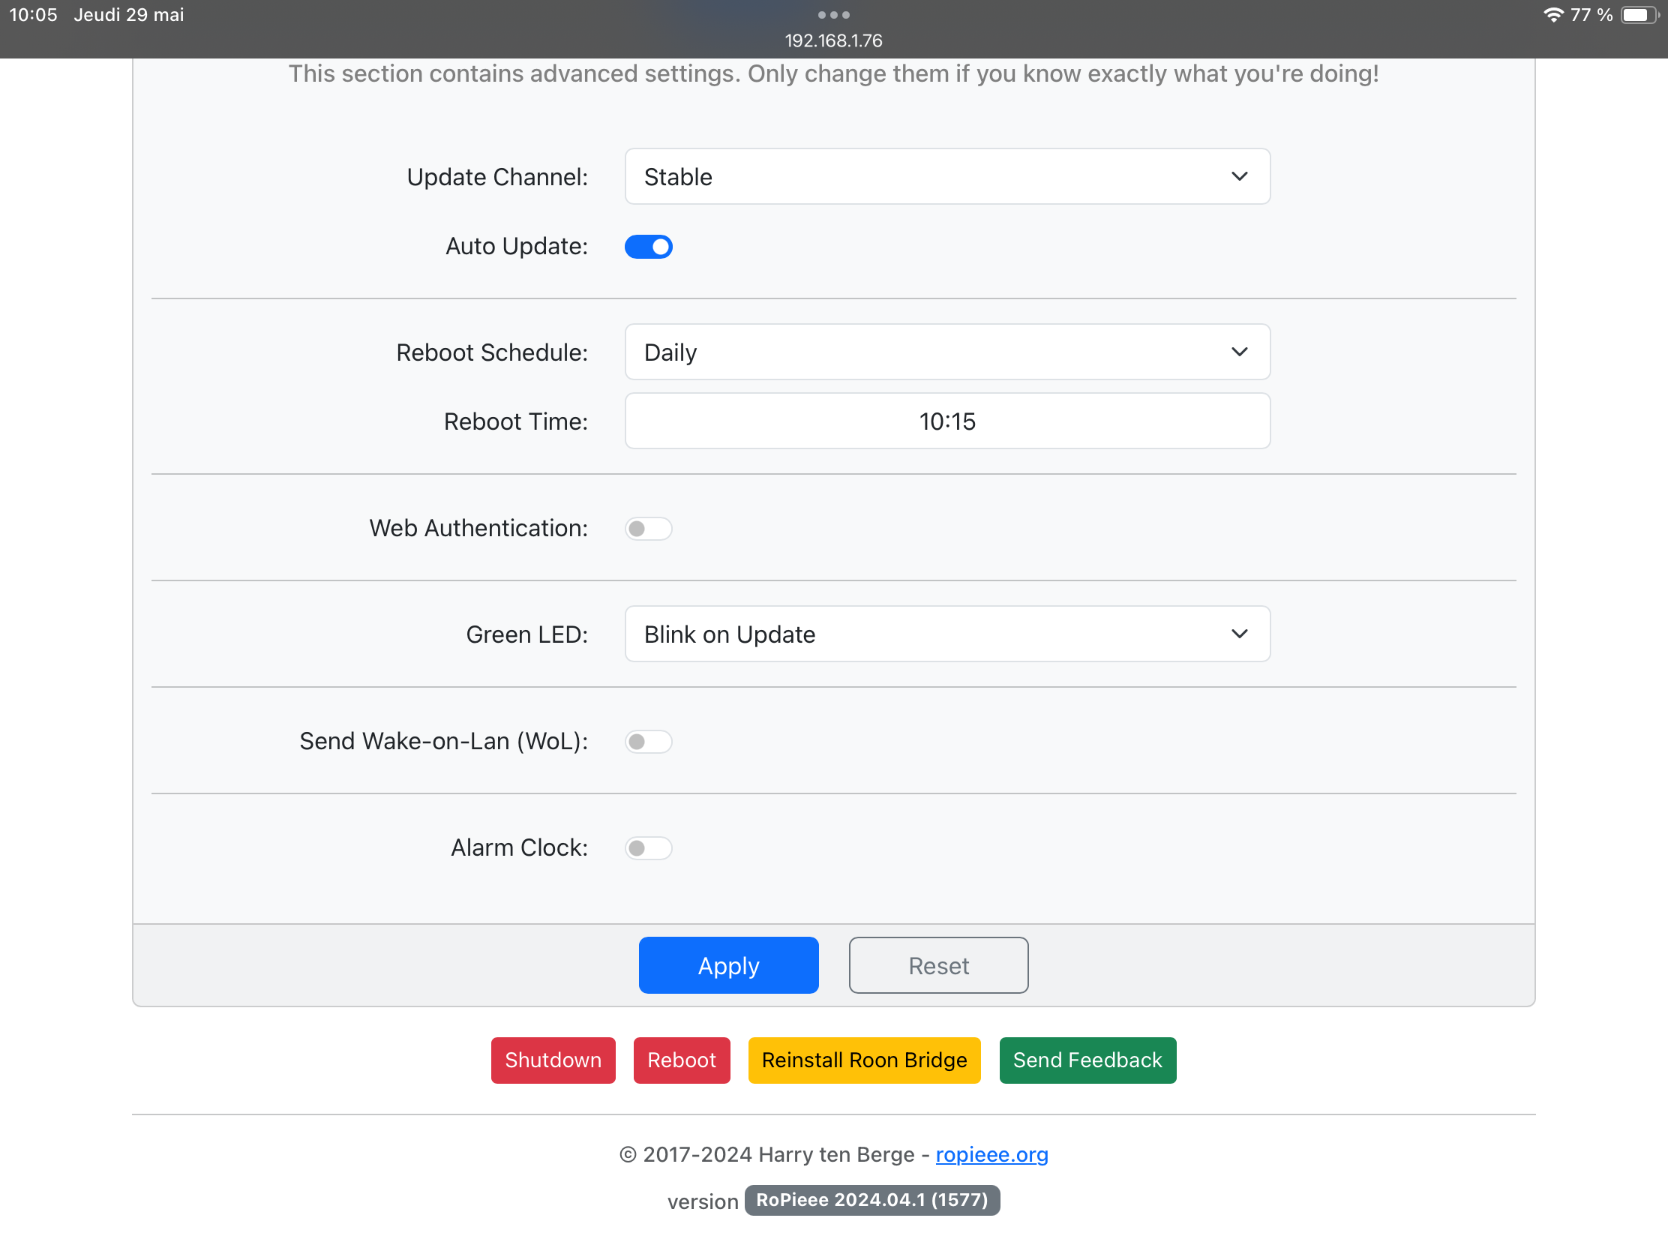
Task: Click the Update Channel chevron arrow
Action: pos(1239,176)
